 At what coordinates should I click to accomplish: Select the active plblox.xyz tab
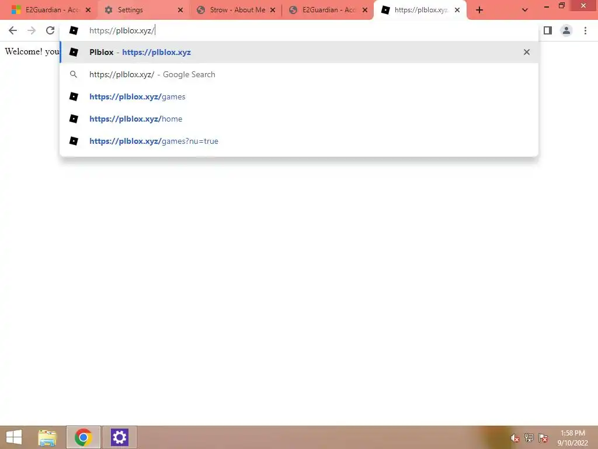click(420, 10)
